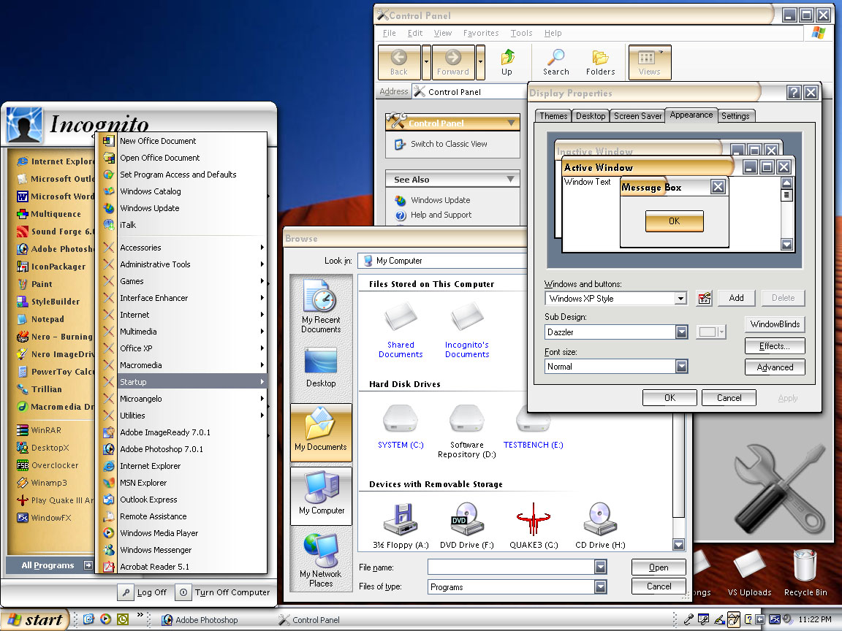
Task: Switch to the Screen Saver tab
Action: (637, 116)
